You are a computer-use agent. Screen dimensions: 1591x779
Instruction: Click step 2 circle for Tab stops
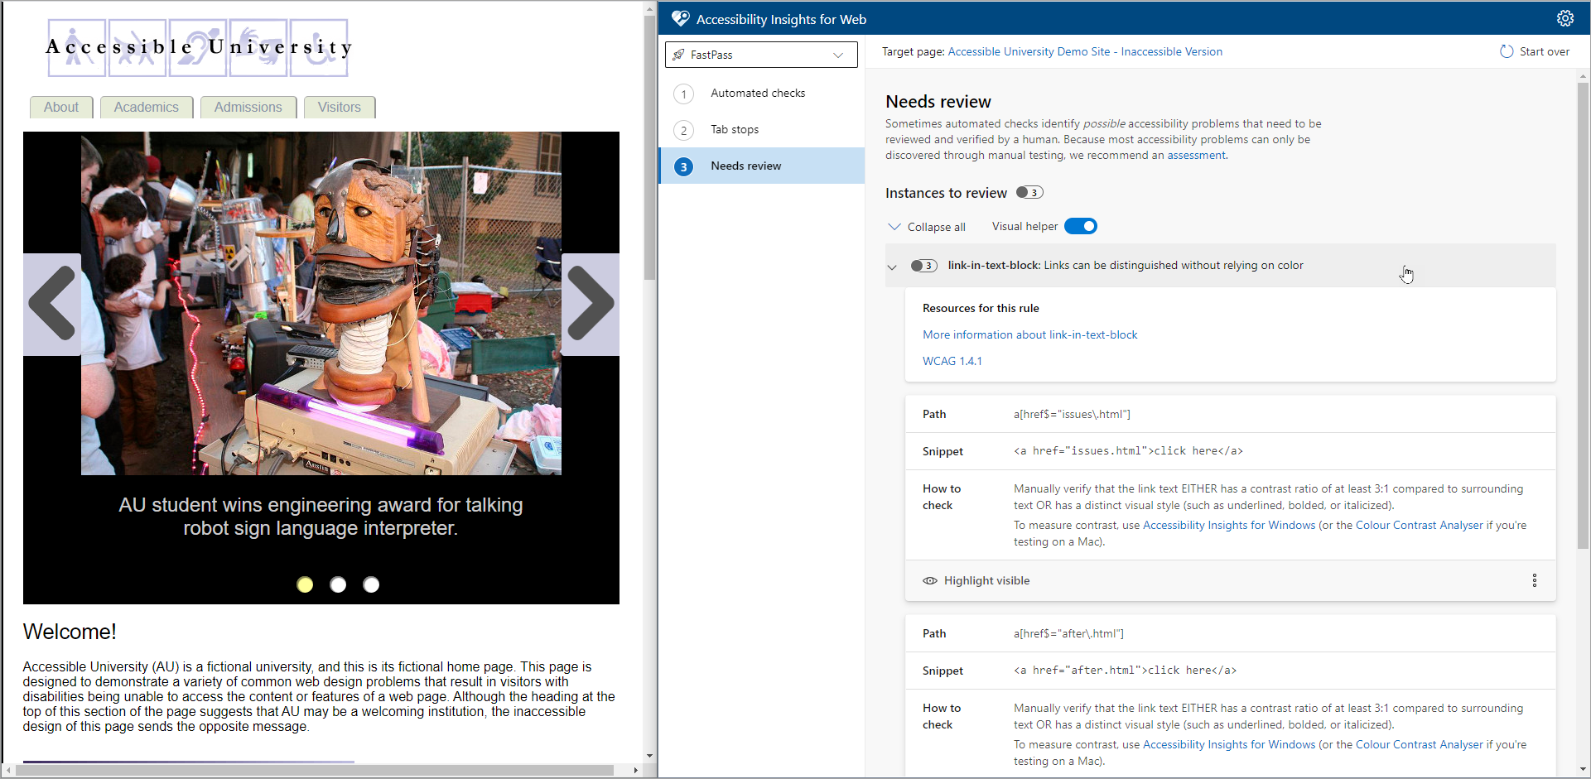coord(683,130)
